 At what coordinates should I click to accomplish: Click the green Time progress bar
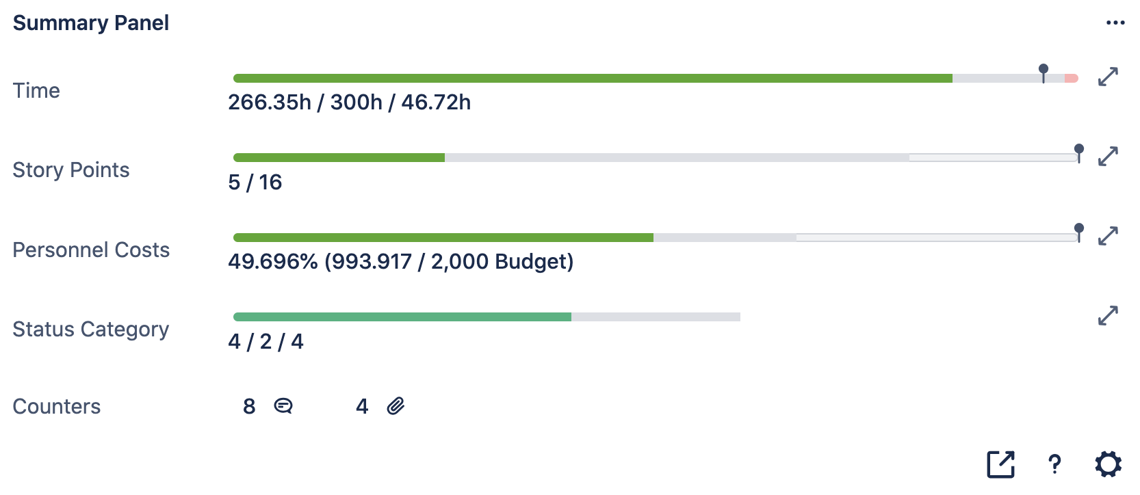point(593,79)
